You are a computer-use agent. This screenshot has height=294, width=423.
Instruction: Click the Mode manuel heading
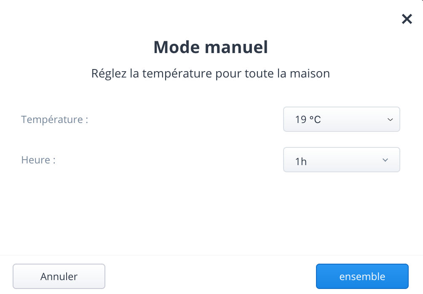(x=211, y=47)
